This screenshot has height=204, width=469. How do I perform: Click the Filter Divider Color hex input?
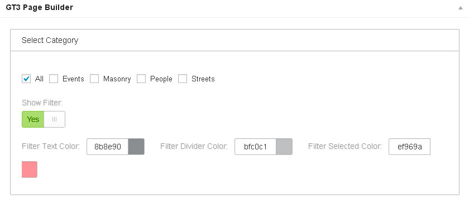point(255,147)
